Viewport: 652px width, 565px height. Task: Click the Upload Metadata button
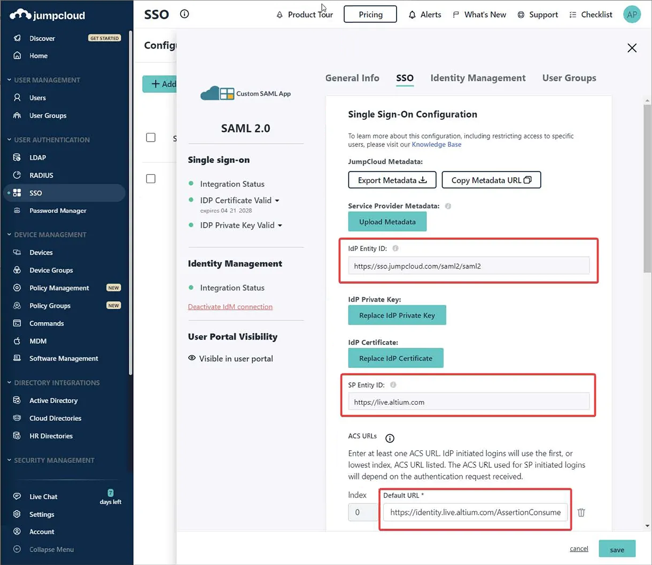(387, 222)
